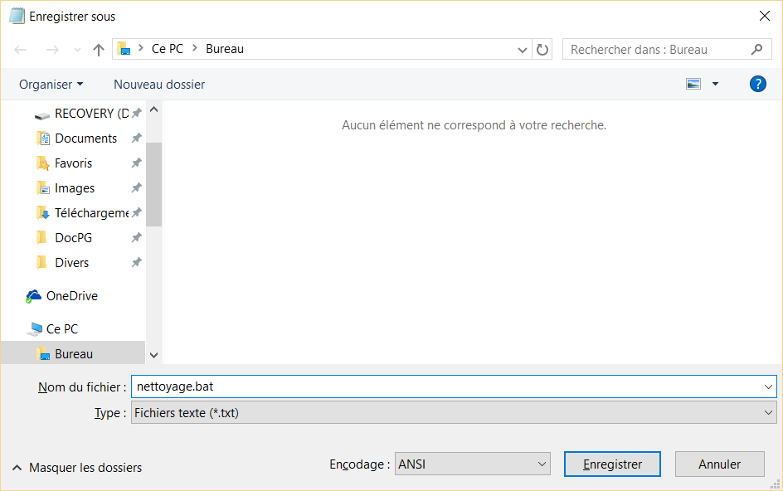Image resolution: width=783 pixels, height=491 pixels.
Task: Click the folder icon in address bar
Action: click(124, 49)
